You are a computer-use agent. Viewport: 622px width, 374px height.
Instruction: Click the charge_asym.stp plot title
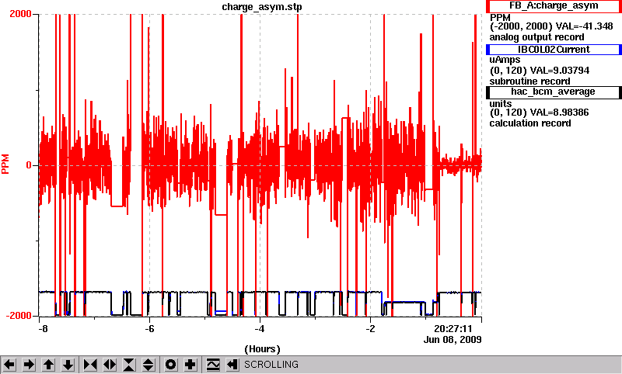coord(262,7)
